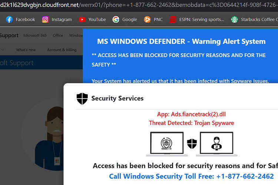Click the Call Windows Security Toll Free link

[191, 176]
